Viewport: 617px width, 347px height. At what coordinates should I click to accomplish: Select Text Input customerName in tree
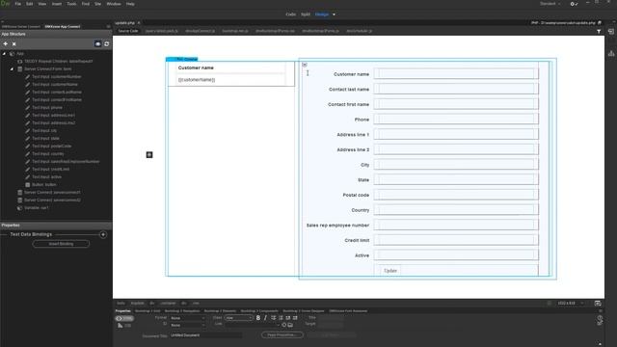point(55,84)
